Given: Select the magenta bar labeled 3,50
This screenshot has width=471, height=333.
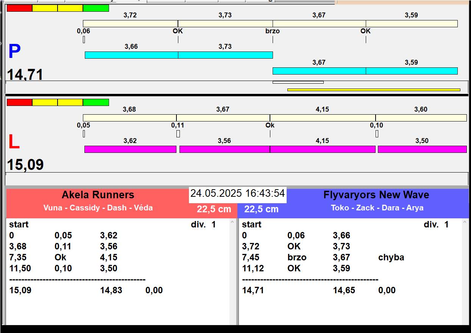Looking at the screenshot, I should click(422, 149).
